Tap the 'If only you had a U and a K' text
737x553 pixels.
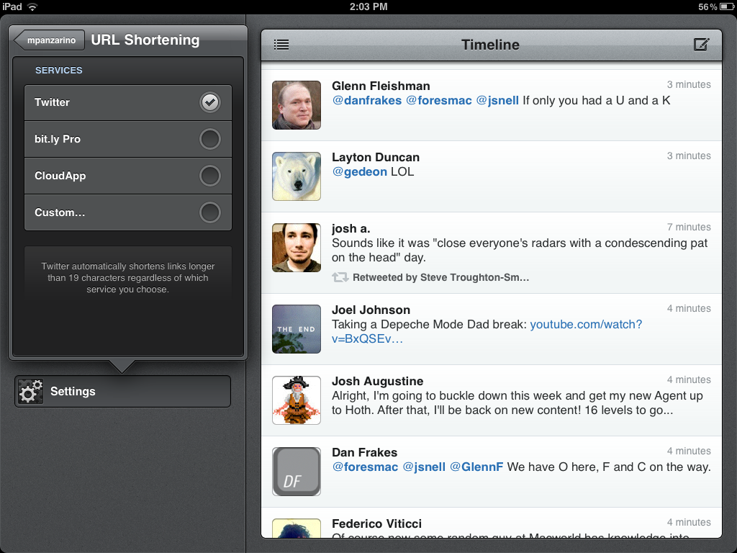597,100
